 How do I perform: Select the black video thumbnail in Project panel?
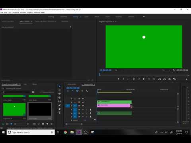40,110
